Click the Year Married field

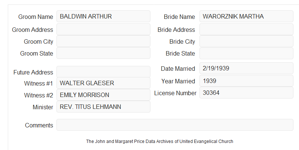point(246,81)
